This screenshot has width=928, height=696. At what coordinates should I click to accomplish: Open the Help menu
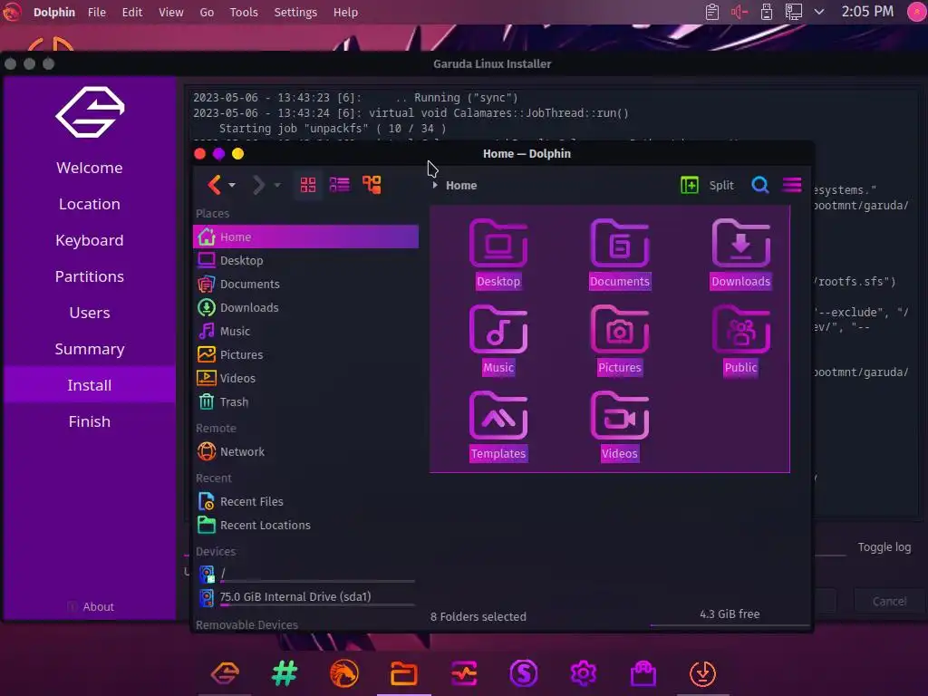(345, 12)
